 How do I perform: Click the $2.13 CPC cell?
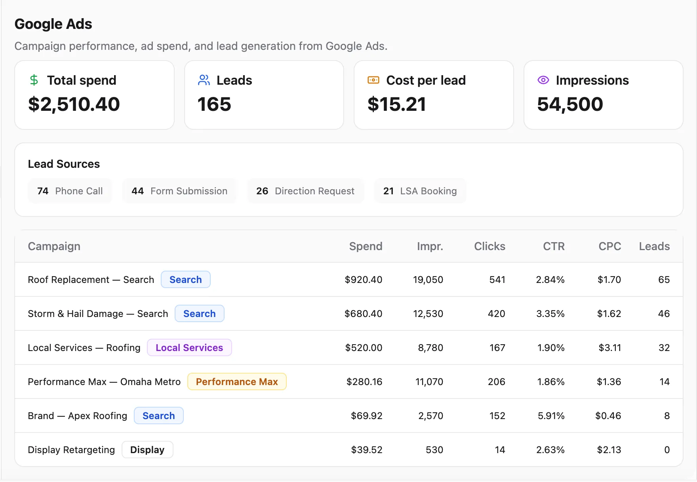click(609, 450)
